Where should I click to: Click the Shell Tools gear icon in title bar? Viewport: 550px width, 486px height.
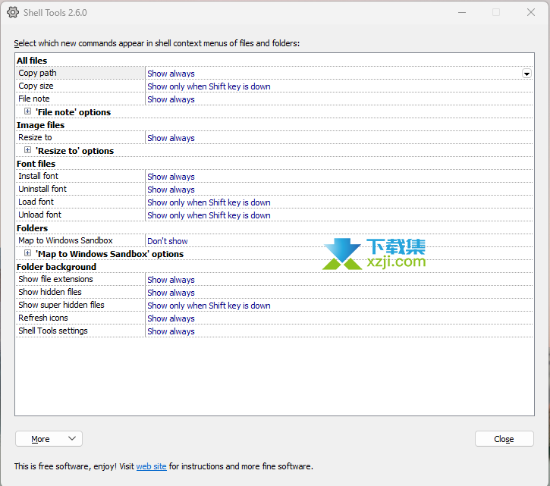(x=13, y=12)
